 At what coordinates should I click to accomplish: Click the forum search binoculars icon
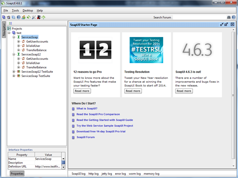(229, 17)
